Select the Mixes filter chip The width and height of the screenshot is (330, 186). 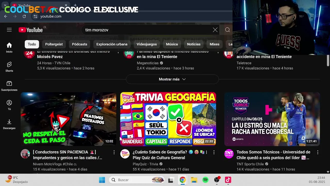tap(214, 44)
